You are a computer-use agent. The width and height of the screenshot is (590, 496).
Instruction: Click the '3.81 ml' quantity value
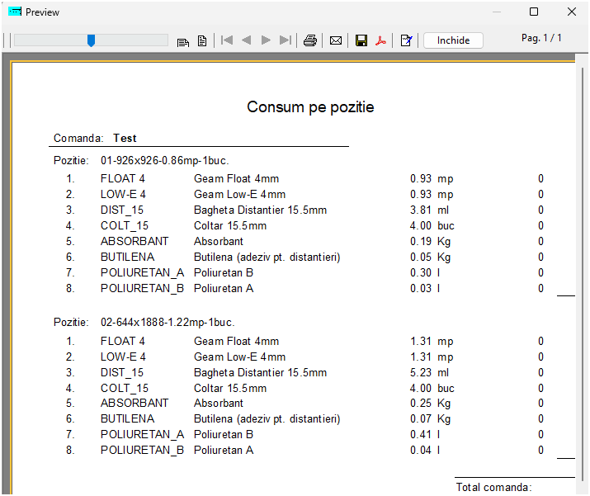click(x=429, y=210)
